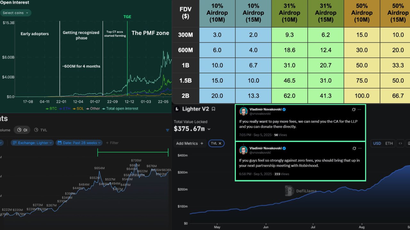Image resolution: width=410 pixels, height=230 pixels.
Task: Click the '$400m' y-axis label on TVL chart
Action: [x=182, y=155]
